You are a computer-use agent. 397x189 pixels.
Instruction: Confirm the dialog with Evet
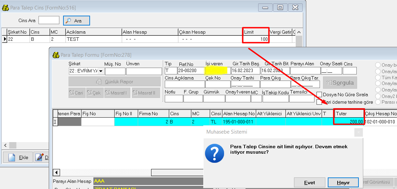click(309, 183)
